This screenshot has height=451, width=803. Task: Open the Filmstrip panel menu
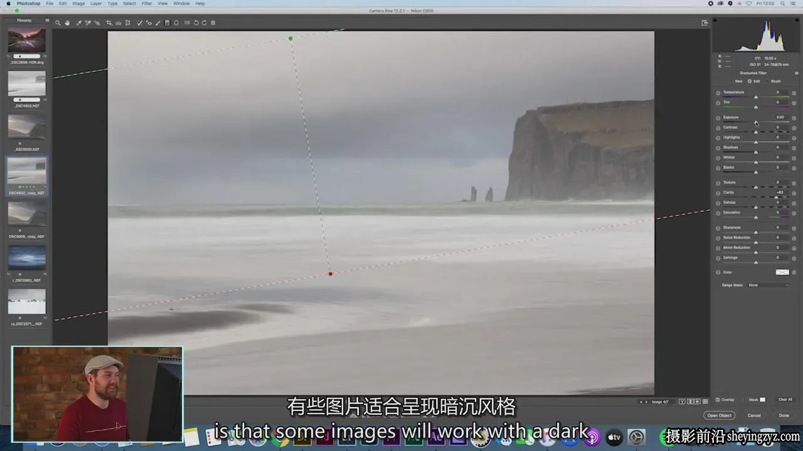tap(47, 20)
